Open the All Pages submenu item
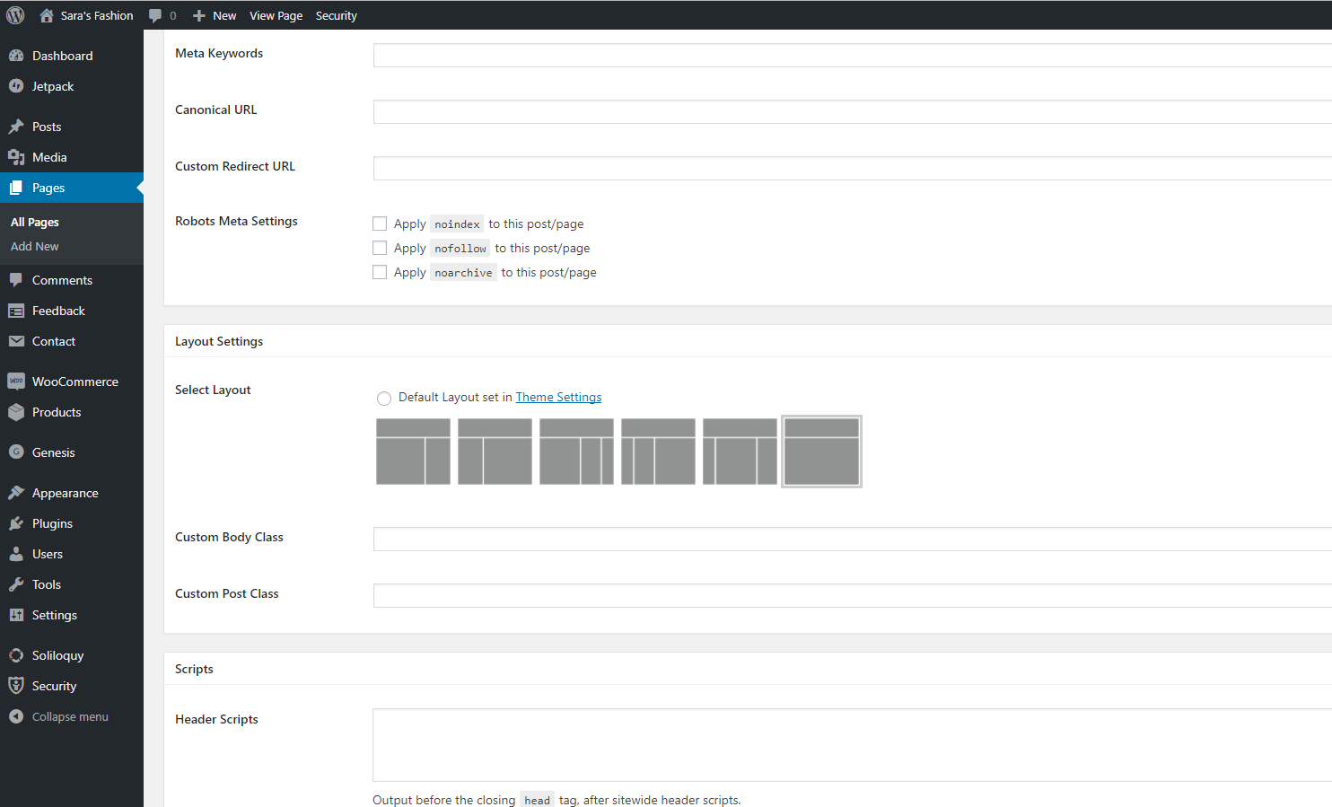The width and height of the screenshot is (1332, 807). pyautogui.click(x=35, y=222)
